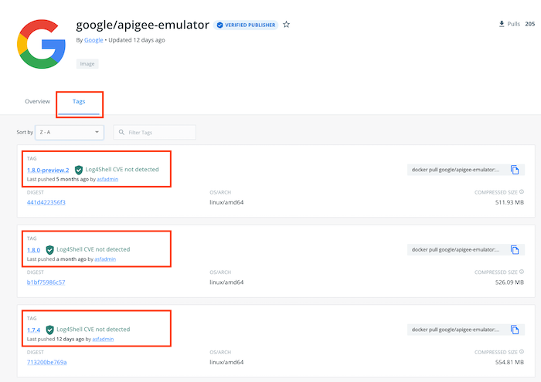541x382 pixels.
Task: Open digest link b1bf75986c57
Action: pyautogui.click(x=46, y=282)
